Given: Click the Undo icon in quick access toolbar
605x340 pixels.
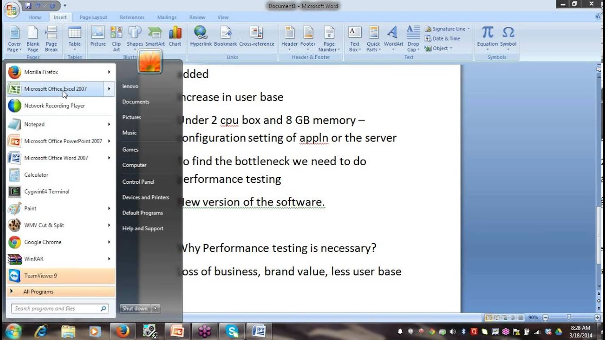Looking at the screenshot, I should [x=40, y=6].
